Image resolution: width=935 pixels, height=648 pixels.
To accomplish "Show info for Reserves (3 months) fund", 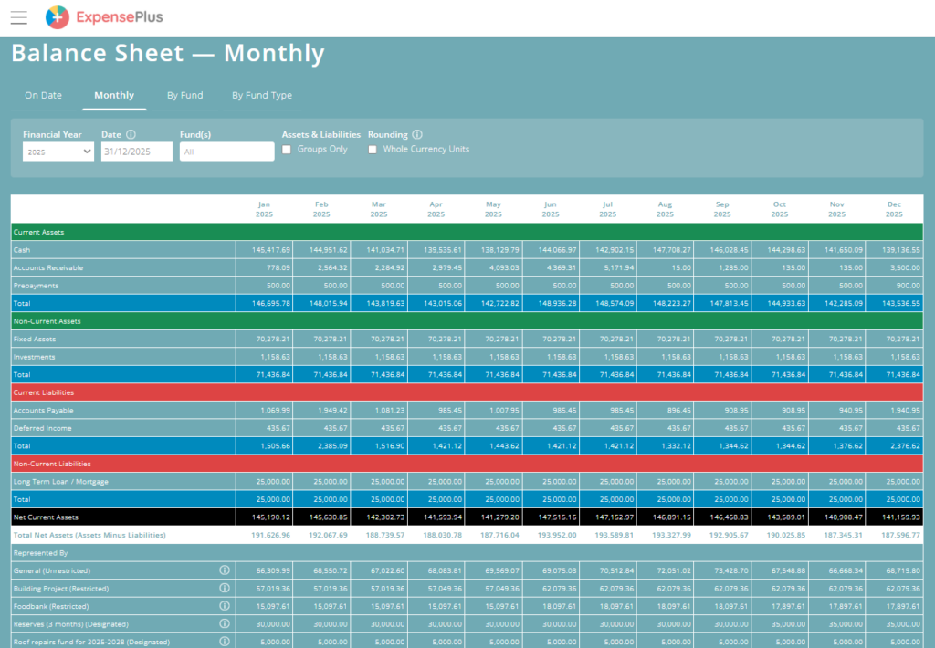I will [x=224, y=624].
